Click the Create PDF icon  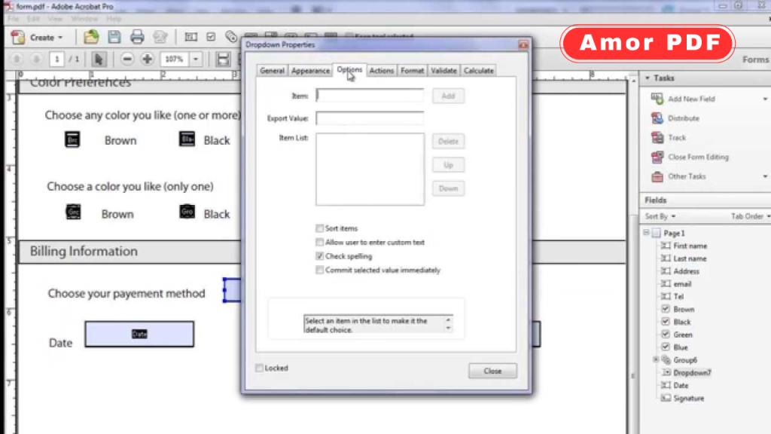pos(18,38)
